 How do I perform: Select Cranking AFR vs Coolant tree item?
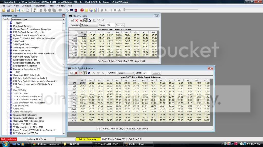point(25,115)
